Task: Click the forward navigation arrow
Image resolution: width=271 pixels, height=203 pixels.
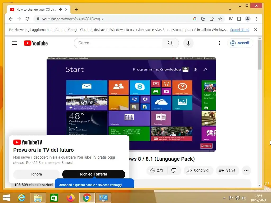Action: coord(19,19)
